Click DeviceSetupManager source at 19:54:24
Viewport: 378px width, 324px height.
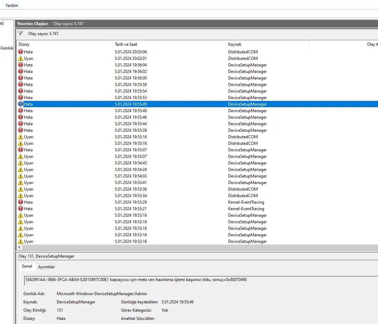click(247, 169)
